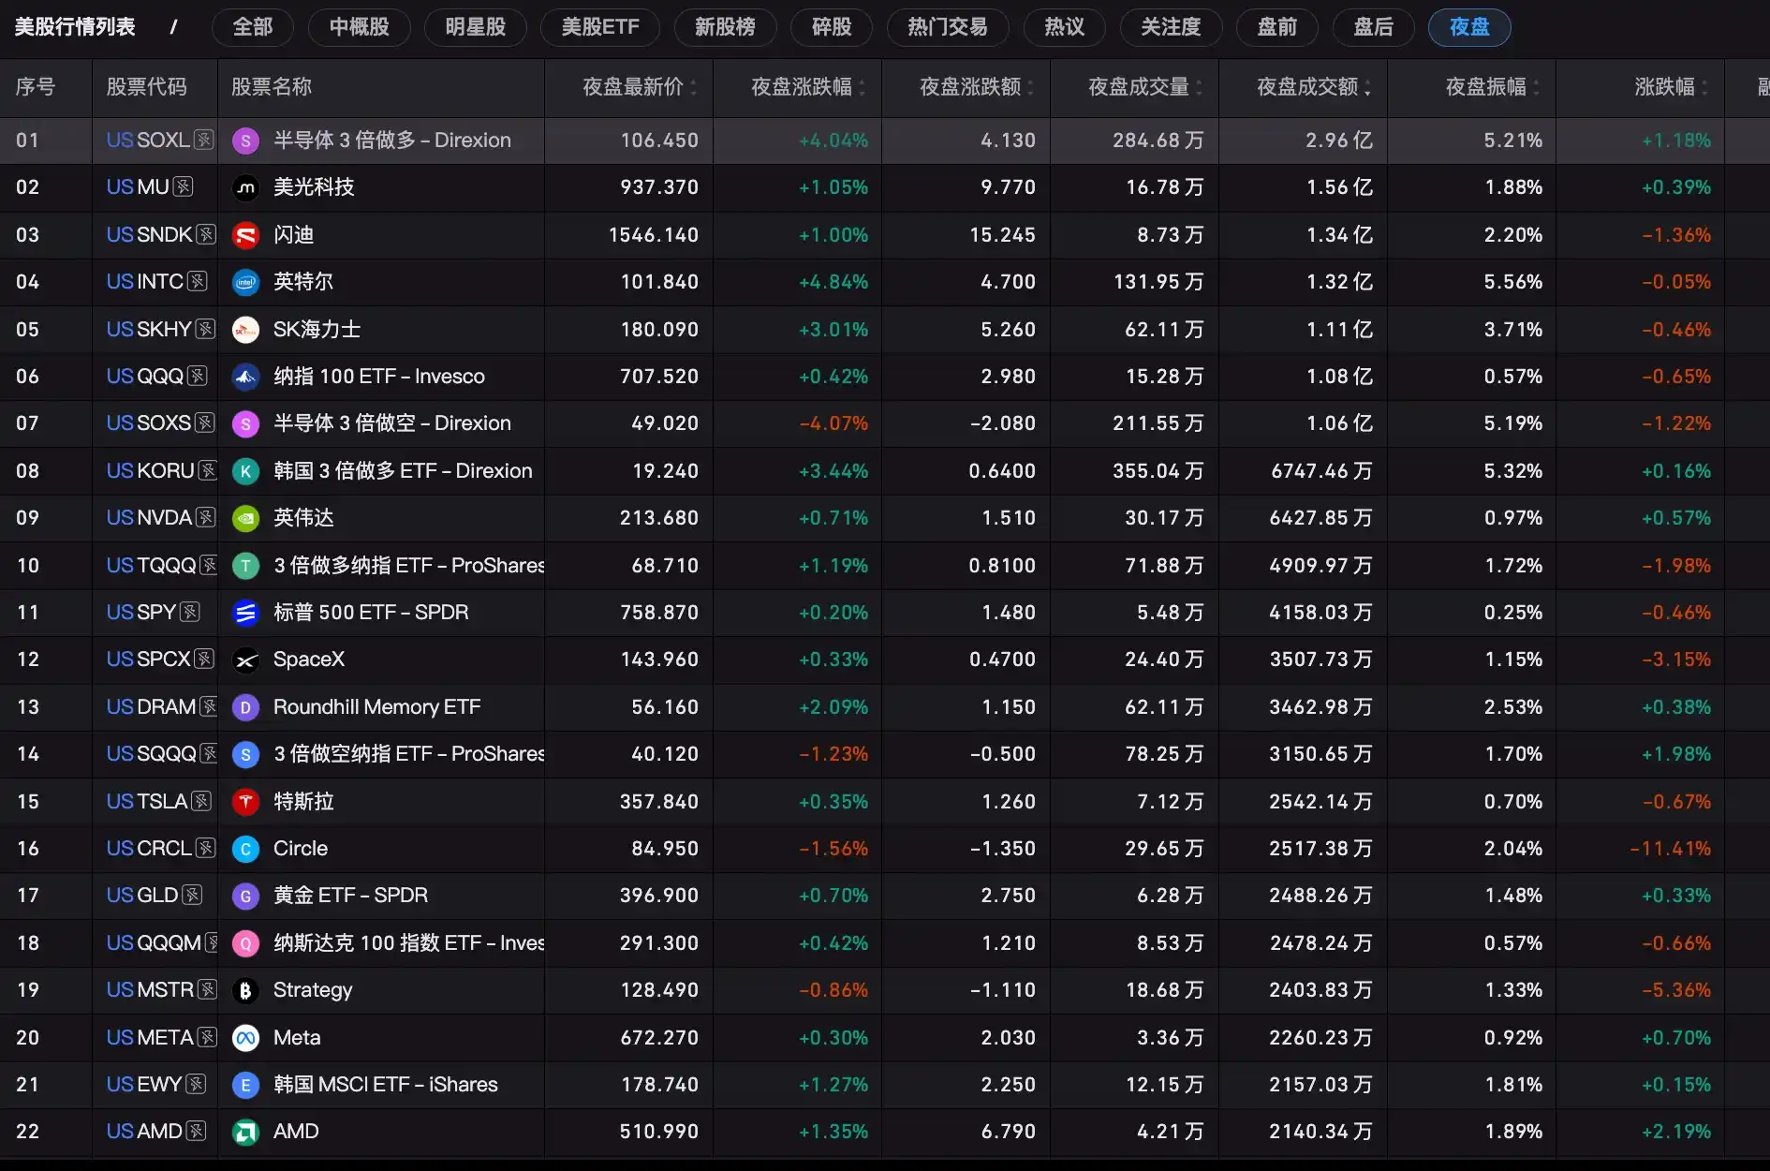1770x1171 pixels.
Task: Sort by 夜盘振幅 using its sort arrows
Action: coord(1537,87)
